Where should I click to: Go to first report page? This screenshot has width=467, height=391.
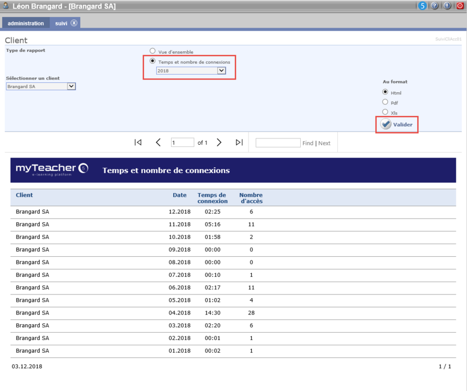[138, 142]
